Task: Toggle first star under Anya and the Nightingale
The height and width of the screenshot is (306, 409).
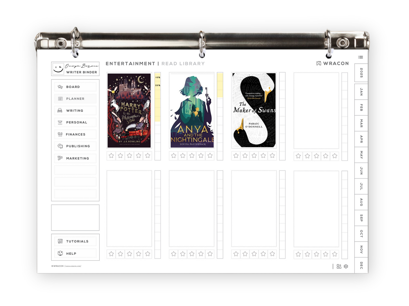Action: [174, 156]
